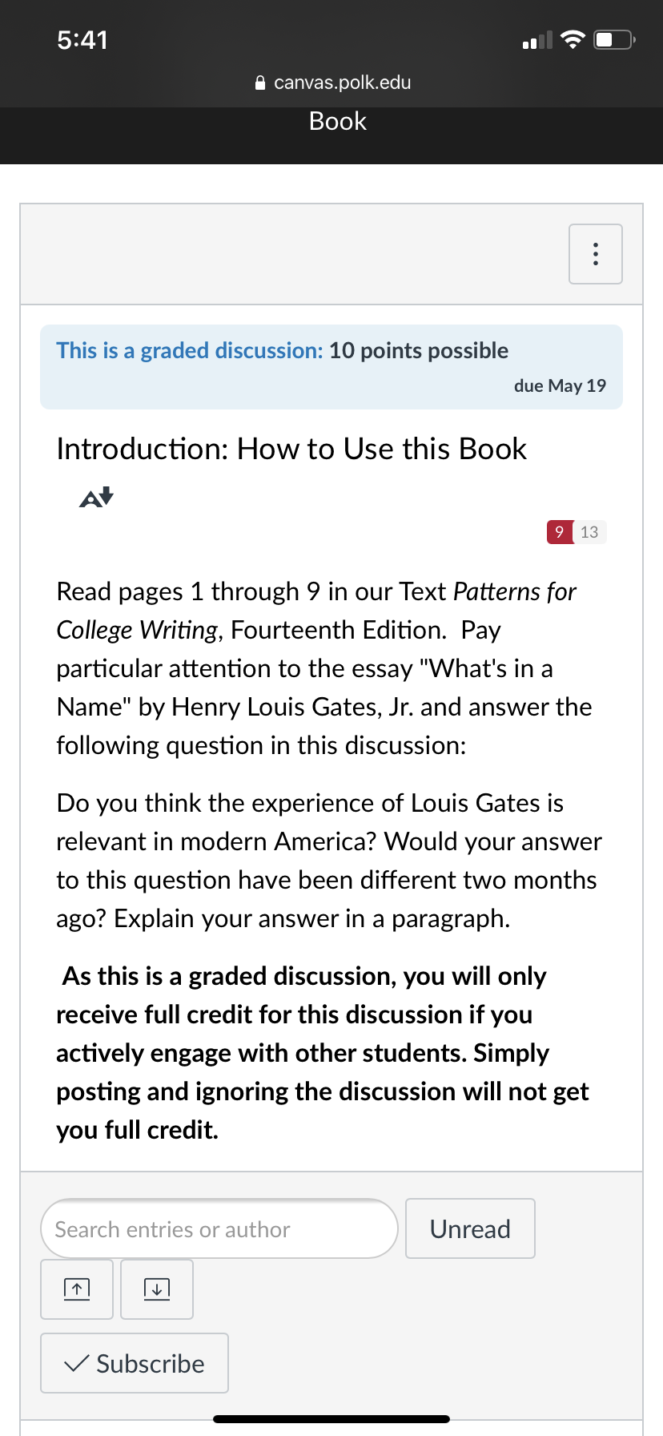Click the immersive reader icon below title
Viewport: 663px width, 1436px height.
[x=96, y=498]
